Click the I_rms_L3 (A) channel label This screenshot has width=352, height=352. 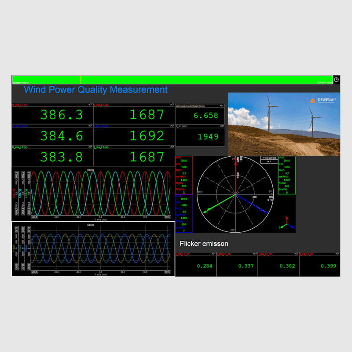101,147
